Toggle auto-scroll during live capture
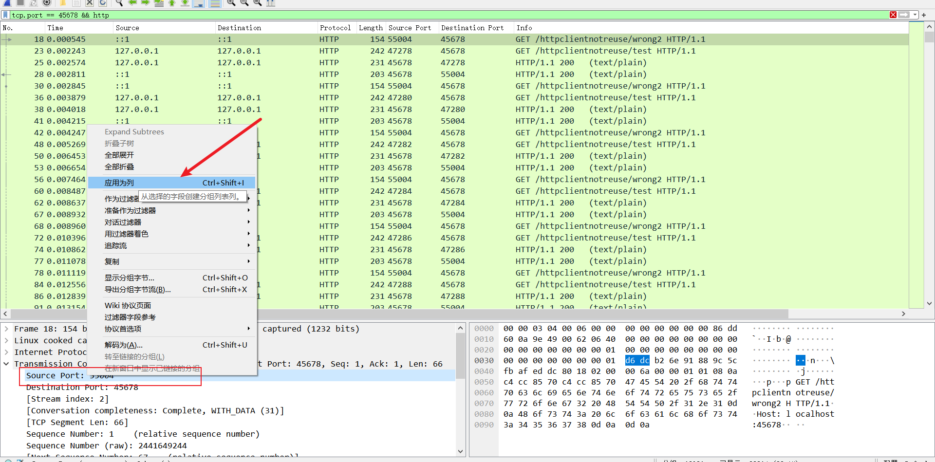This screenshot has height=462, width=935. (198, 3)
